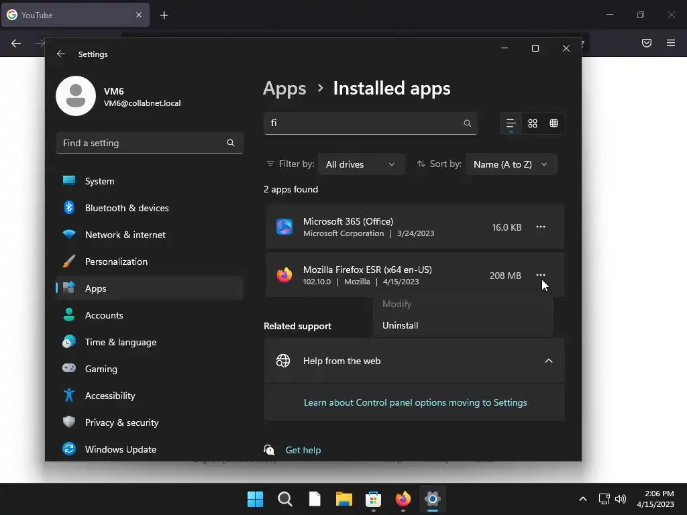687x515 pixels.
Task: Click the 2 apps found text
Action: 291,189
